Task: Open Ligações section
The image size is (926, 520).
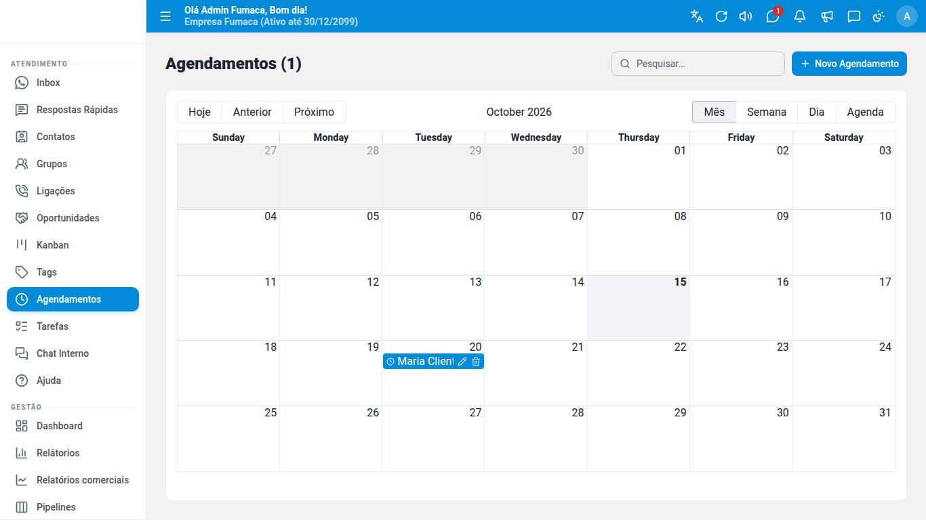Action: point(73,191)
